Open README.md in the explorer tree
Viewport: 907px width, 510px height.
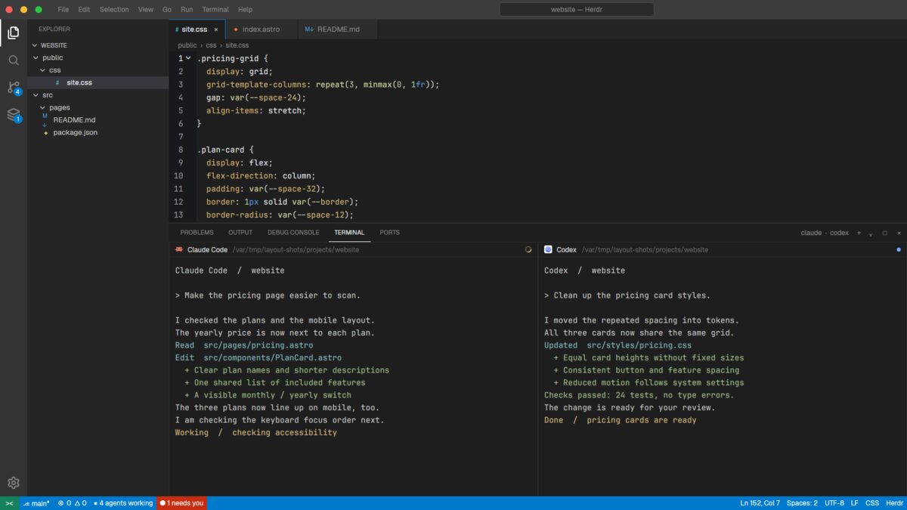point(98,120)
